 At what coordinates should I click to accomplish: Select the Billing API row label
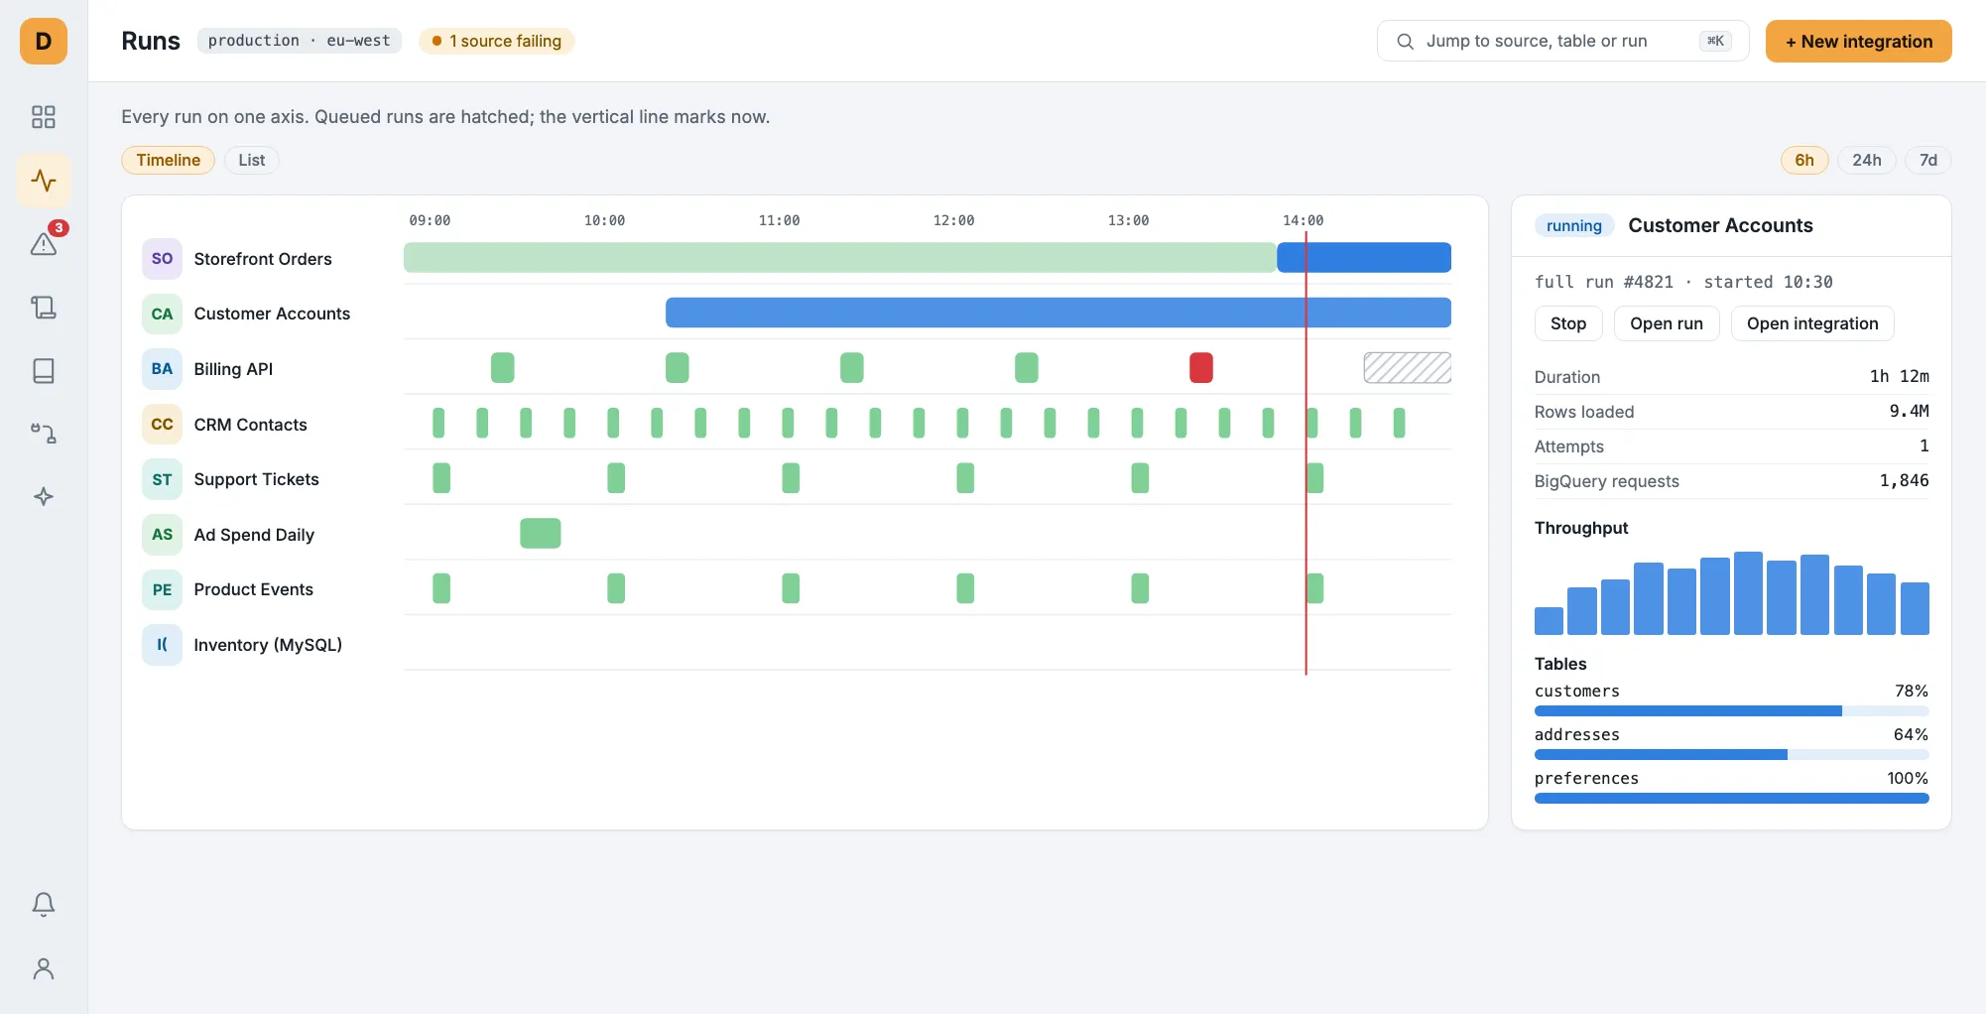click(x=233, y=369)
